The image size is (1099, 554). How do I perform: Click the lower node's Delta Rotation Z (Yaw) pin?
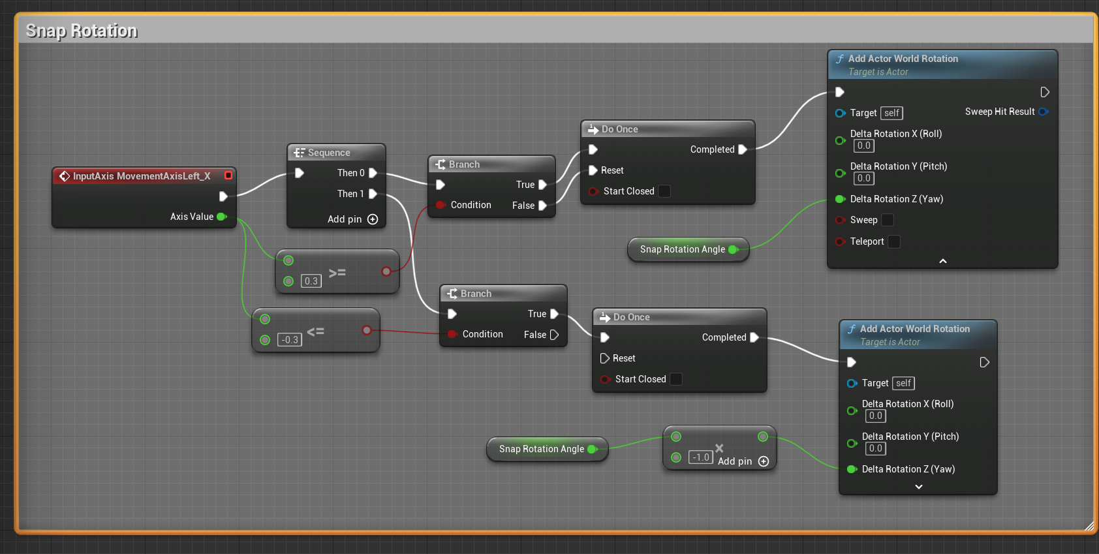pos(852,469)
